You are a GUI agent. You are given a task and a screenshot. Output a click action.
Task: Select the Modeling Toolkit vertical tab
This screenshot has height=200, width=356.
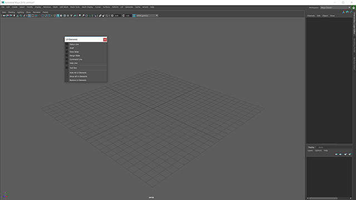pos(354,45)
